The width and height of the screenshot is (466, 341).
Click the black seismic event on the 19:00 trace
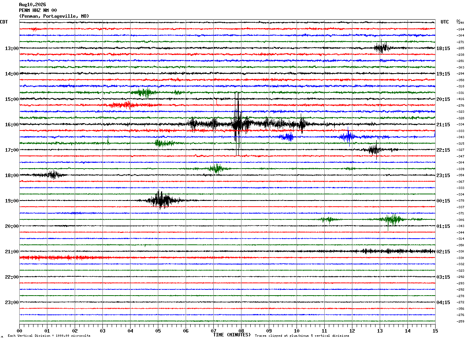pyautogui.click(x=162, y=200)
